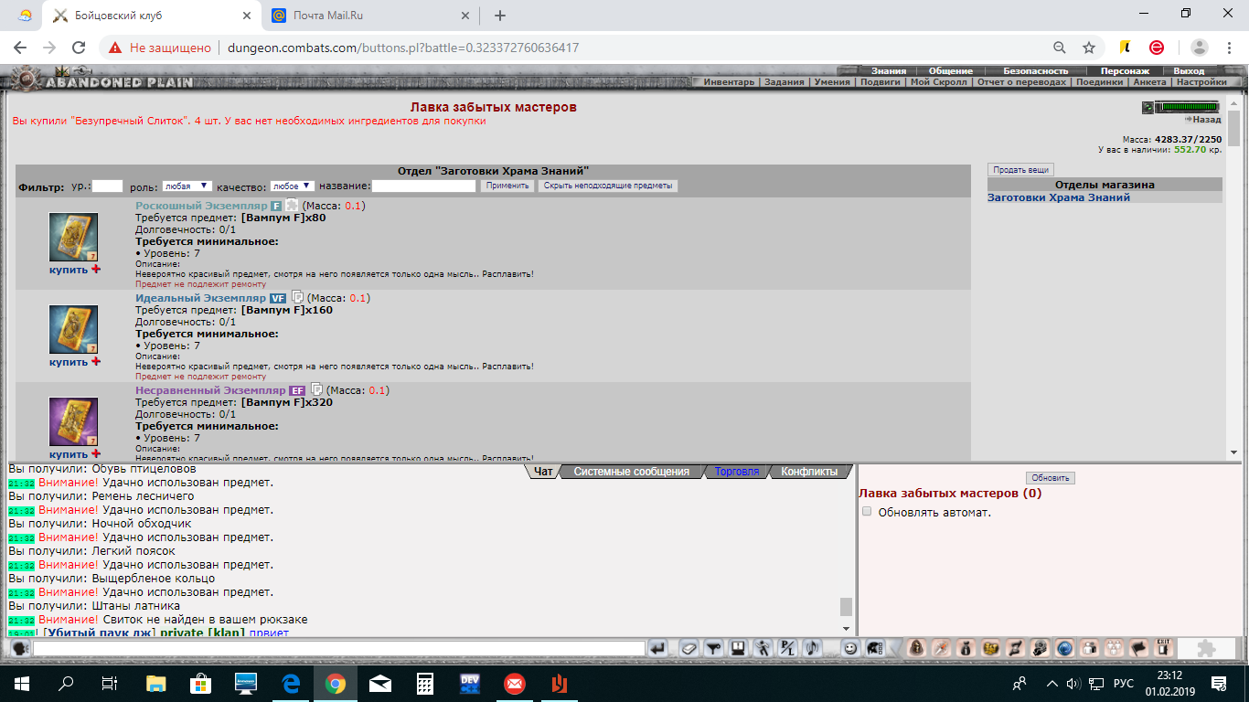Show hidden tray icons chevron
Screen dimensions: 1249x702
coord(1052,683)
